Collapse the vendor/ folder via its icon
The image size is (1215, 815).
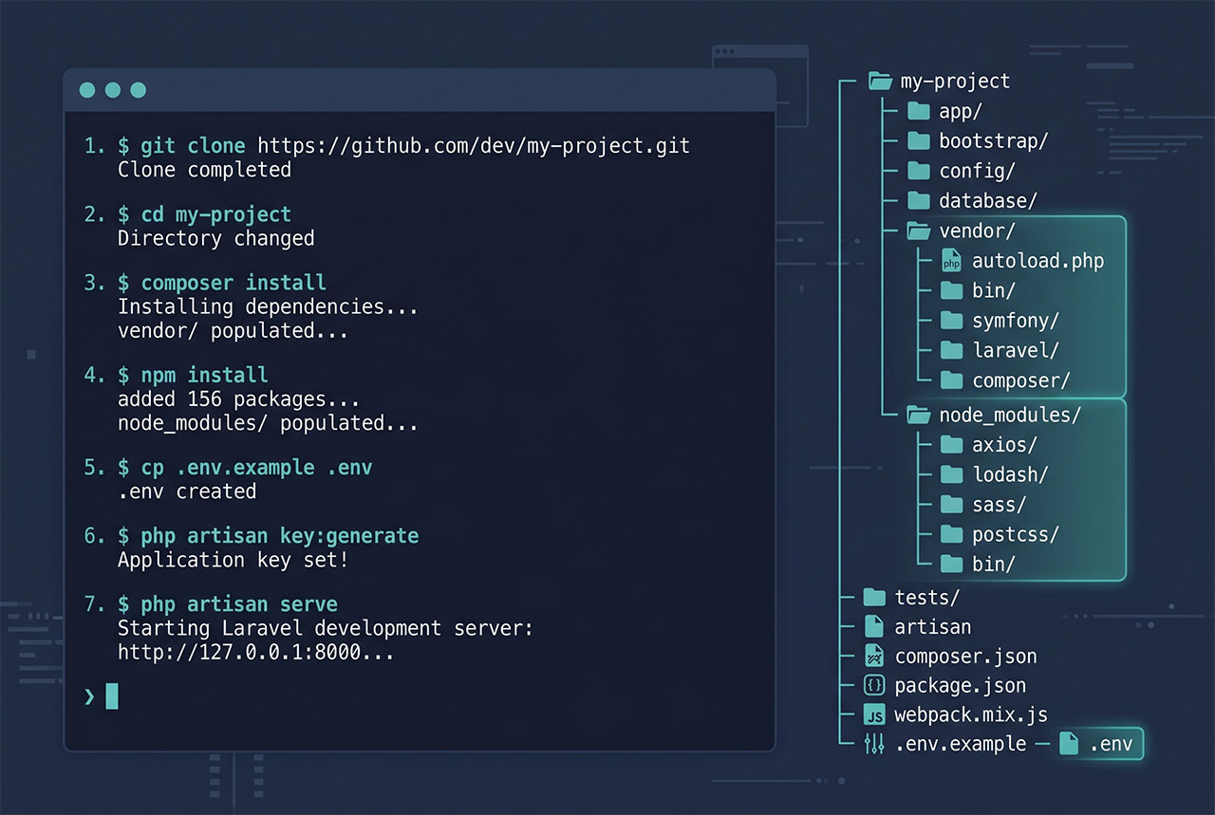point(918,231)
